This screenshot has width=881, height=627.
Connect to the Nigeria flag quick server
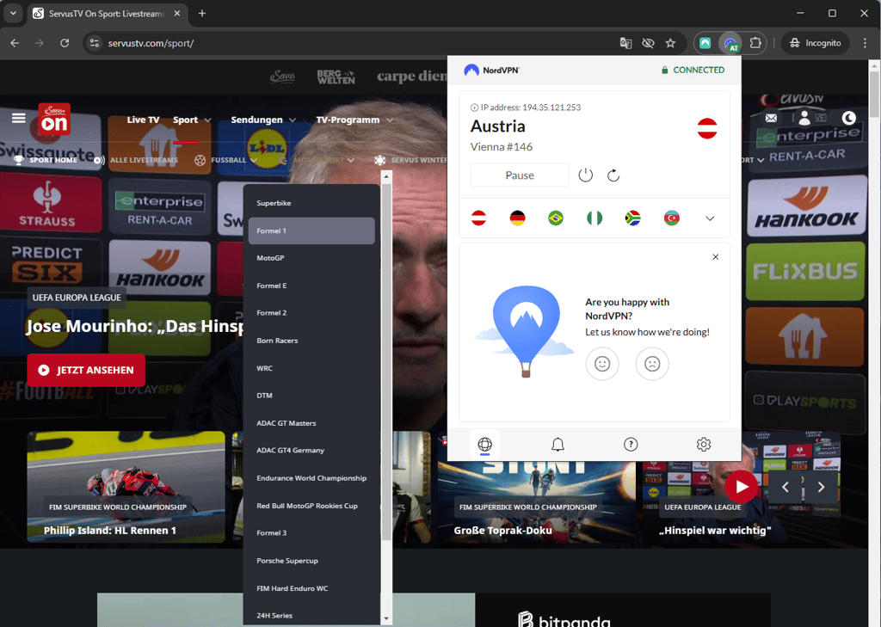[595, 218]
